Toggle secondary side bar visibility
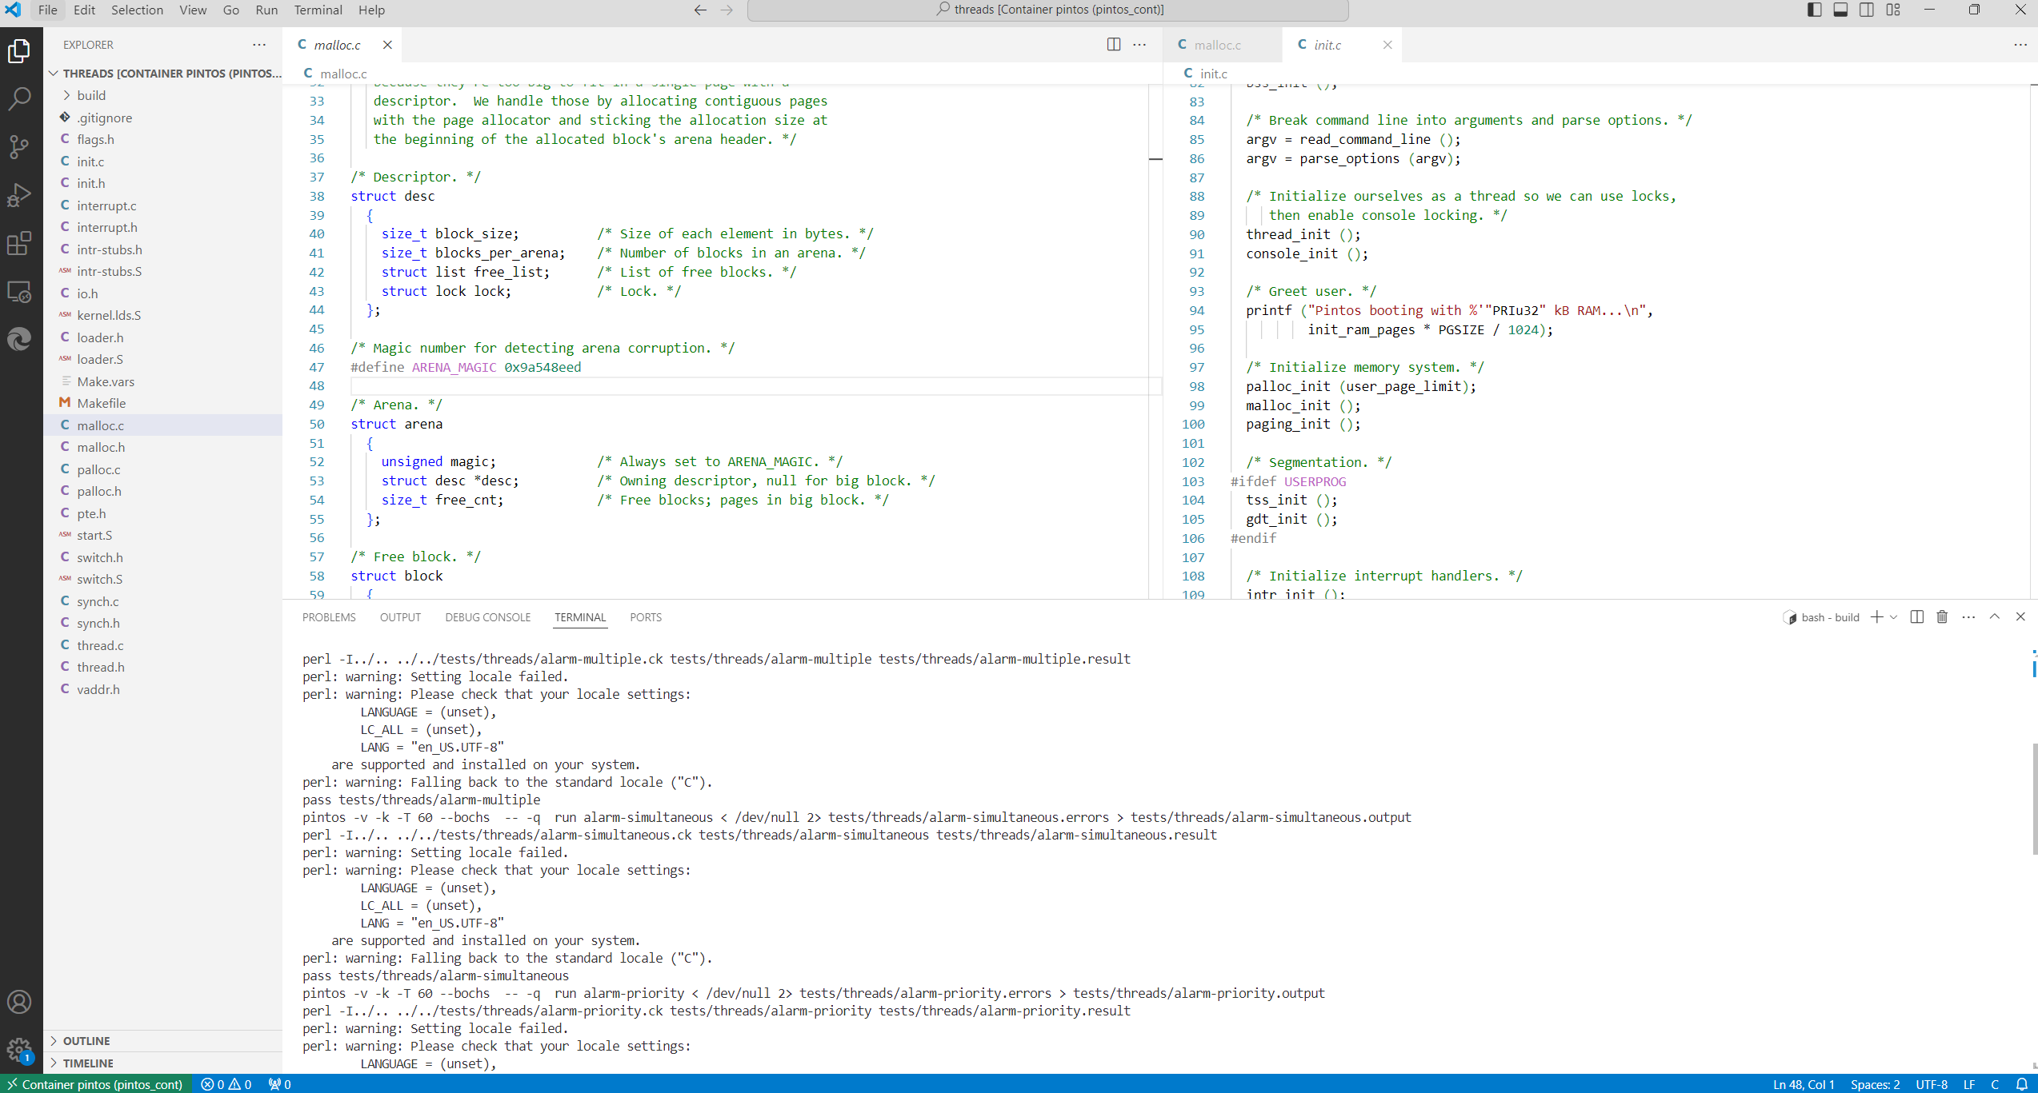2038x1093 pixels. (1867, 10)
